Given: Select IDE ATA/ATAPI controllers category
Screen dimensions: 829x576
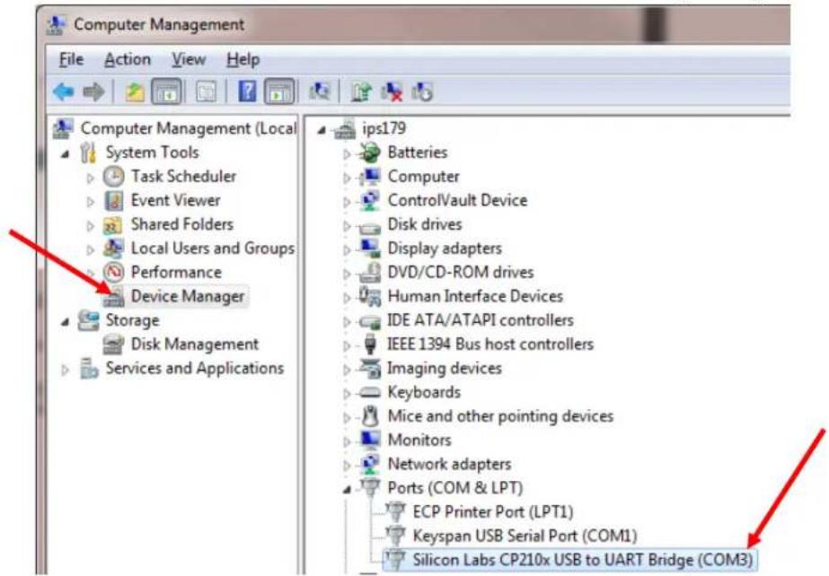Looking at the screenshot, I should coord(480,320).
